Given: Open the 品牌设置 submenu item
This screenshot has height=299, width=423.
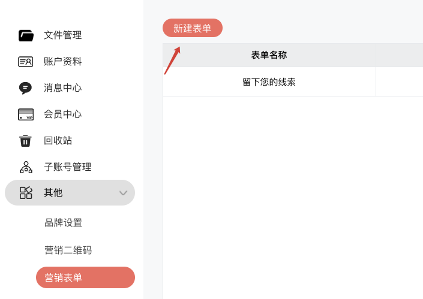Looking at the screenshot, I should pyautogui.click(x=63, y=223).
